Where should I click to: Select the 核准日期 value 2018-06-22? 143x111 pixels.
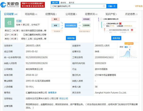32,75
